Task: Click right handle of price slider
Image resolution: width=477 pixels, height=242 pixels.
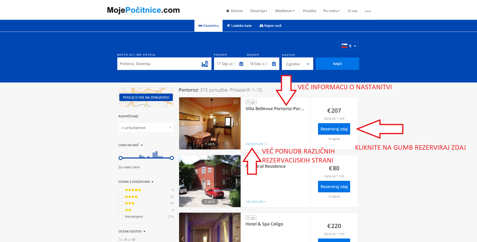Action: pyautogui.click(x=172, y=158)
